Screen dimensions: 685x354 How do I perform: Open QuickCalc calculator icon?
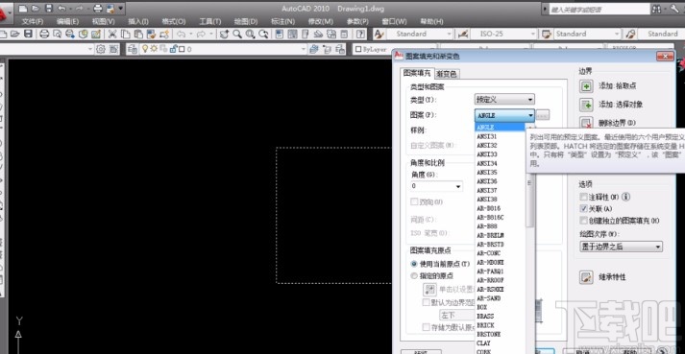pyautogui.click(x=345, y=34)
